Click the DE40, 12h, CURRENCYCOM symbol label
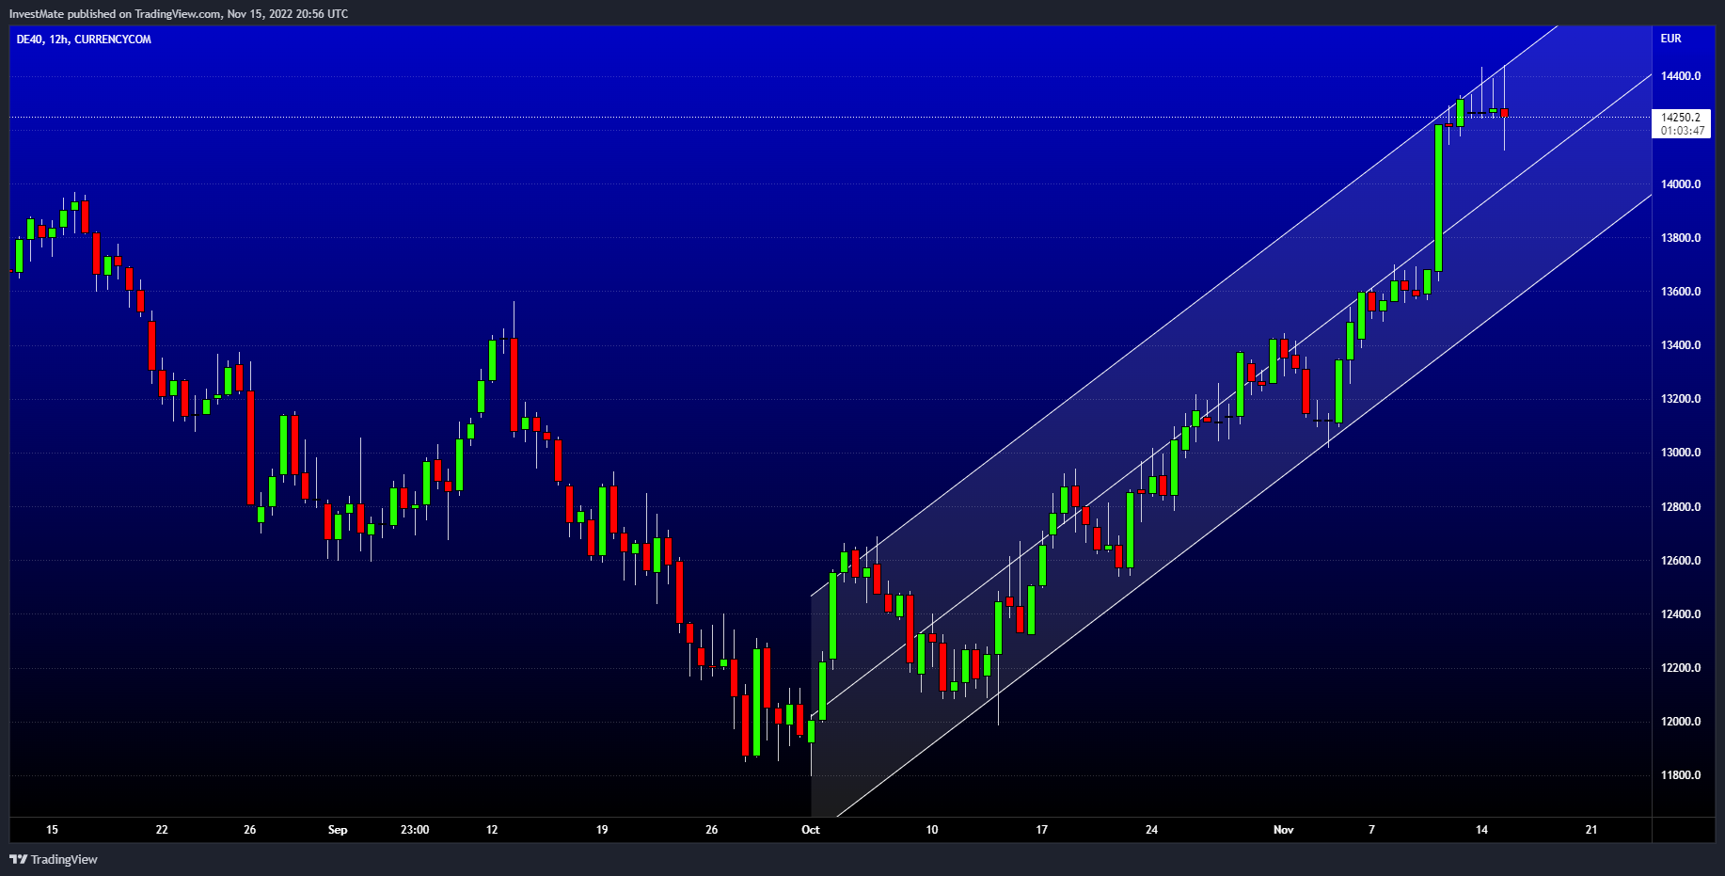The width and height of the screenshot is (1725, 876). click(x=84, y=40)
